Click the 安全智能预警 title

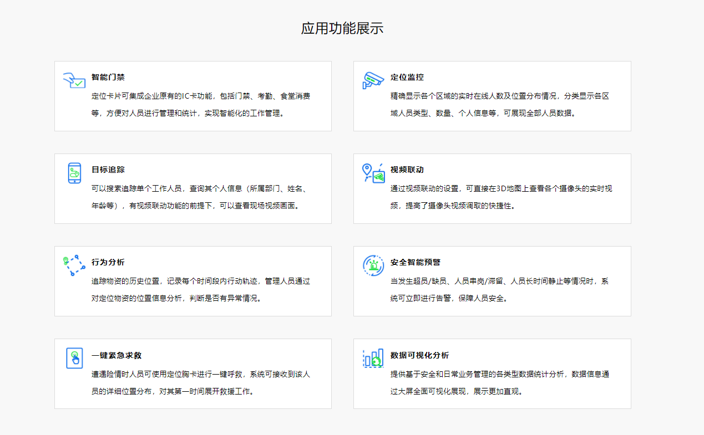point(415,262)
